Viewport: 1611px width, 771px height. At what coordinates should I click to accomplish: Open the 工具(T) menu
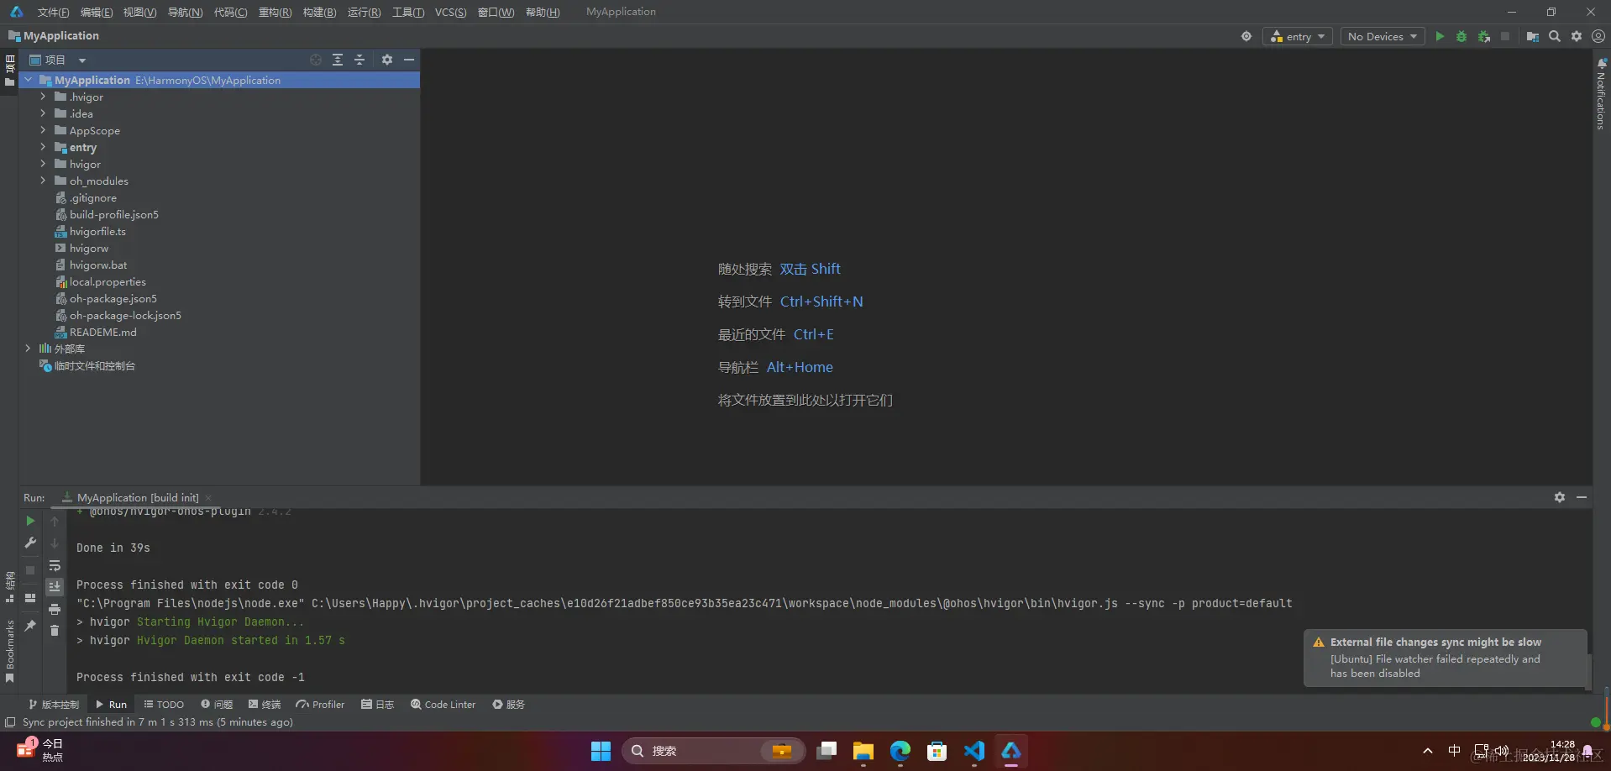pyautogui.click(x=408, y=12)
